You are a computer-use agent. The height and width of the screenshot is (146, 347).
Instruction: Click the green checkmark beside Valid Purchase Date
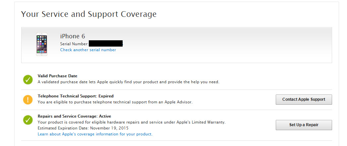click(x=28, y=80)
